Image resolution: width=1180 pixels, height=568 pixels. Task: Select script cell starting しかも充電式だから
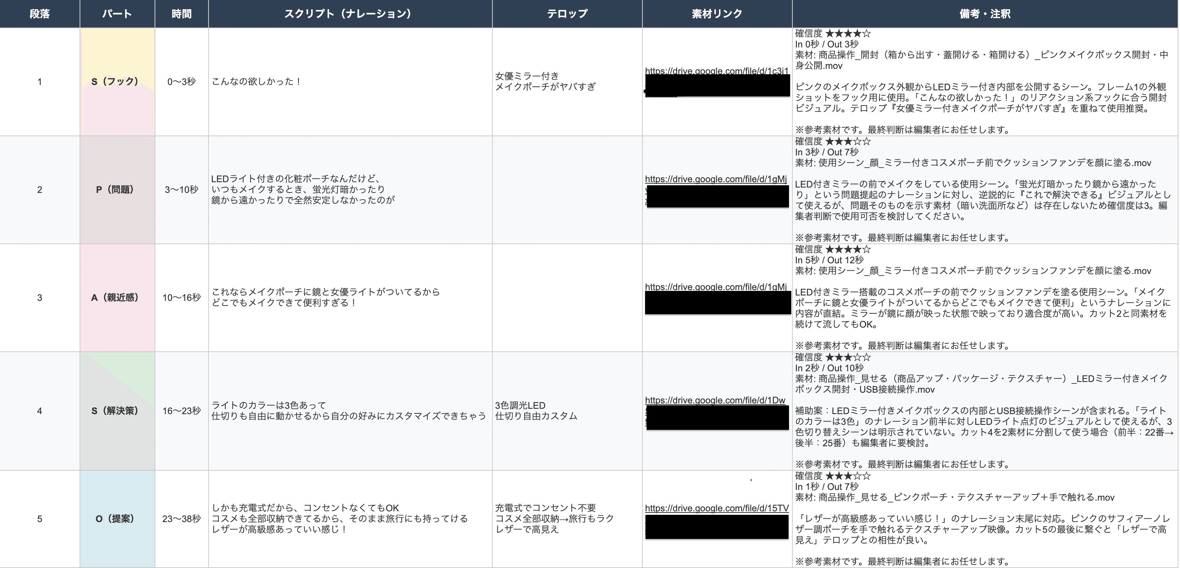pos(350,519)
